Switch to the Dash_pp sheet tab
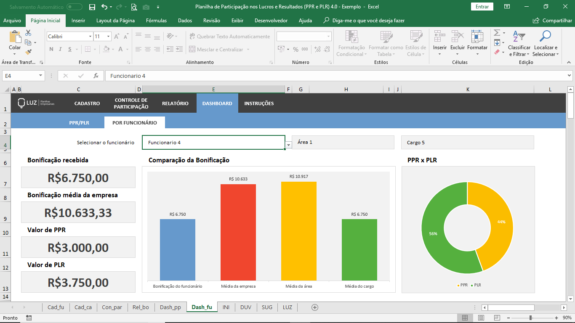Image resolution: width=575 pixels, height=323 pixels. coord(170,307)
